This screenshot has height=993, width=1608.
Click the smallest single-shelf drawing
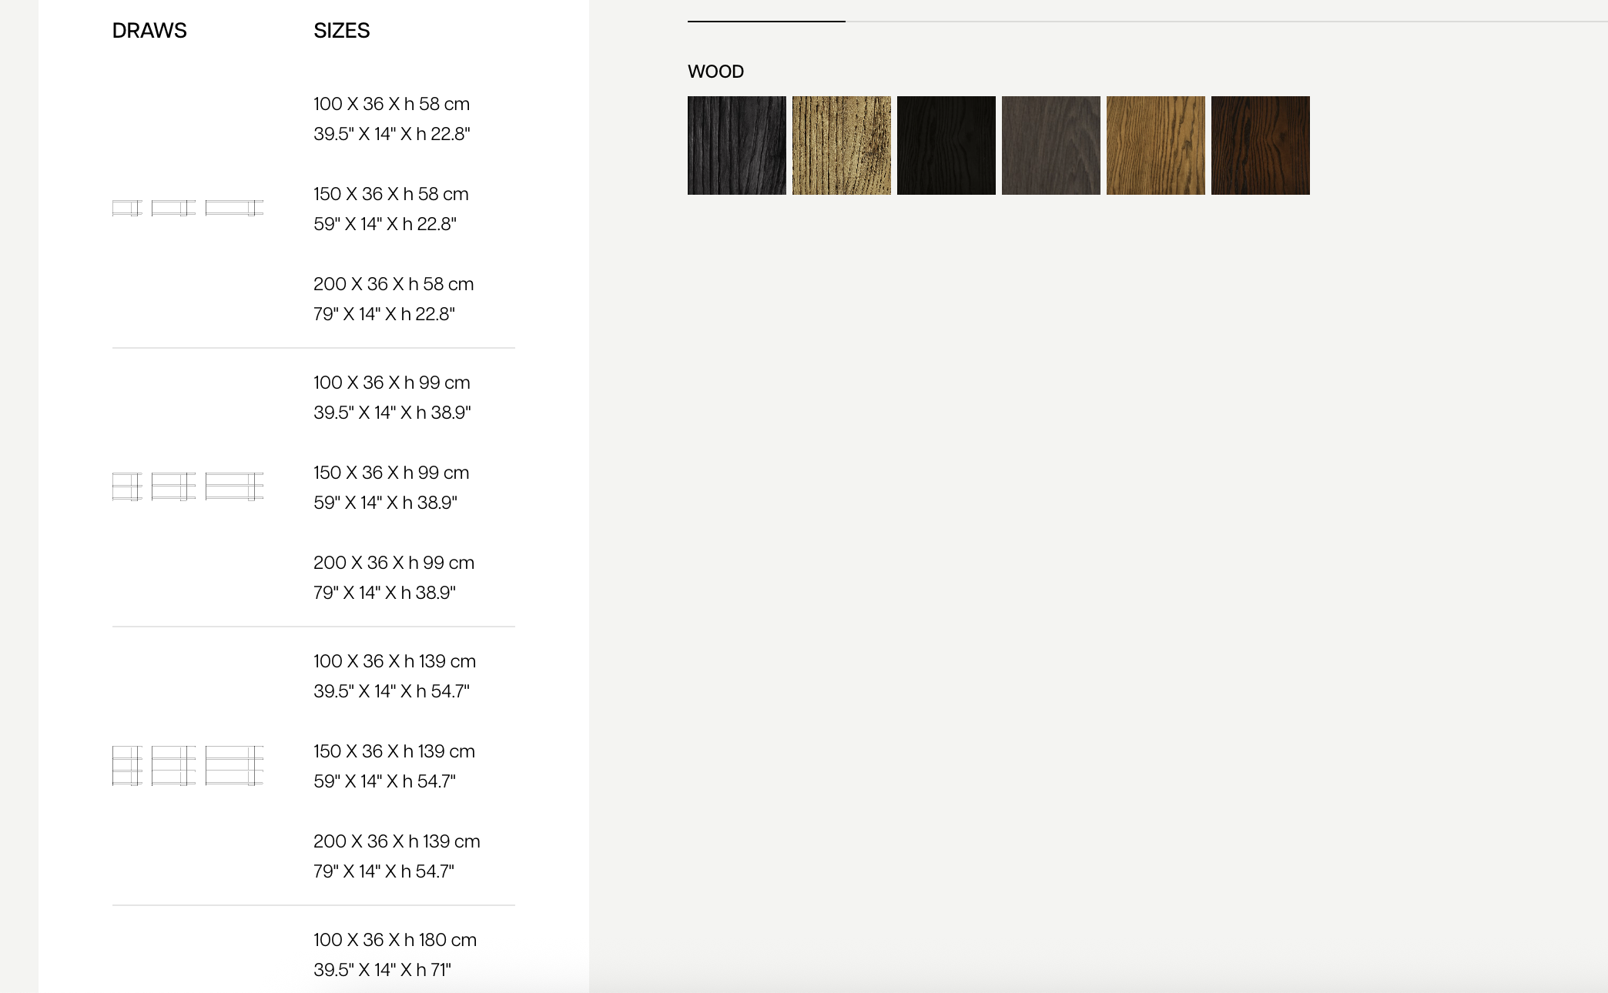[127, 208]
